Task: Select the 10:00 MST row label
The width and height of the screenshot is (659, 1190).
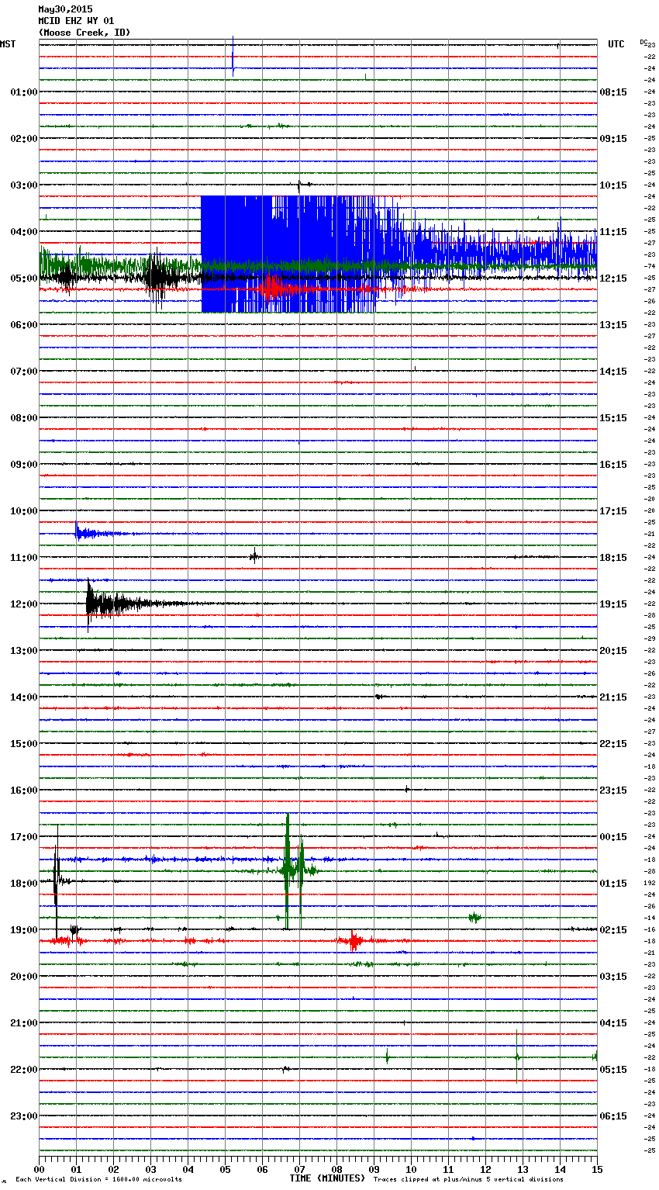Action: pyautogui.click(x=24, y=511)
